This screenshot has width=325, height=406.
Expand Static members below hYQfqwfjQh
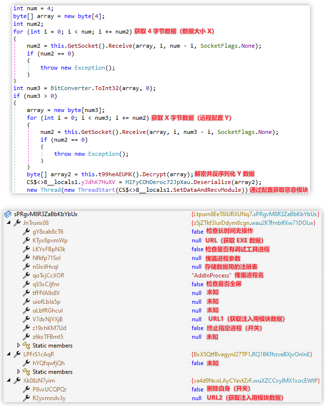[18, 371]
